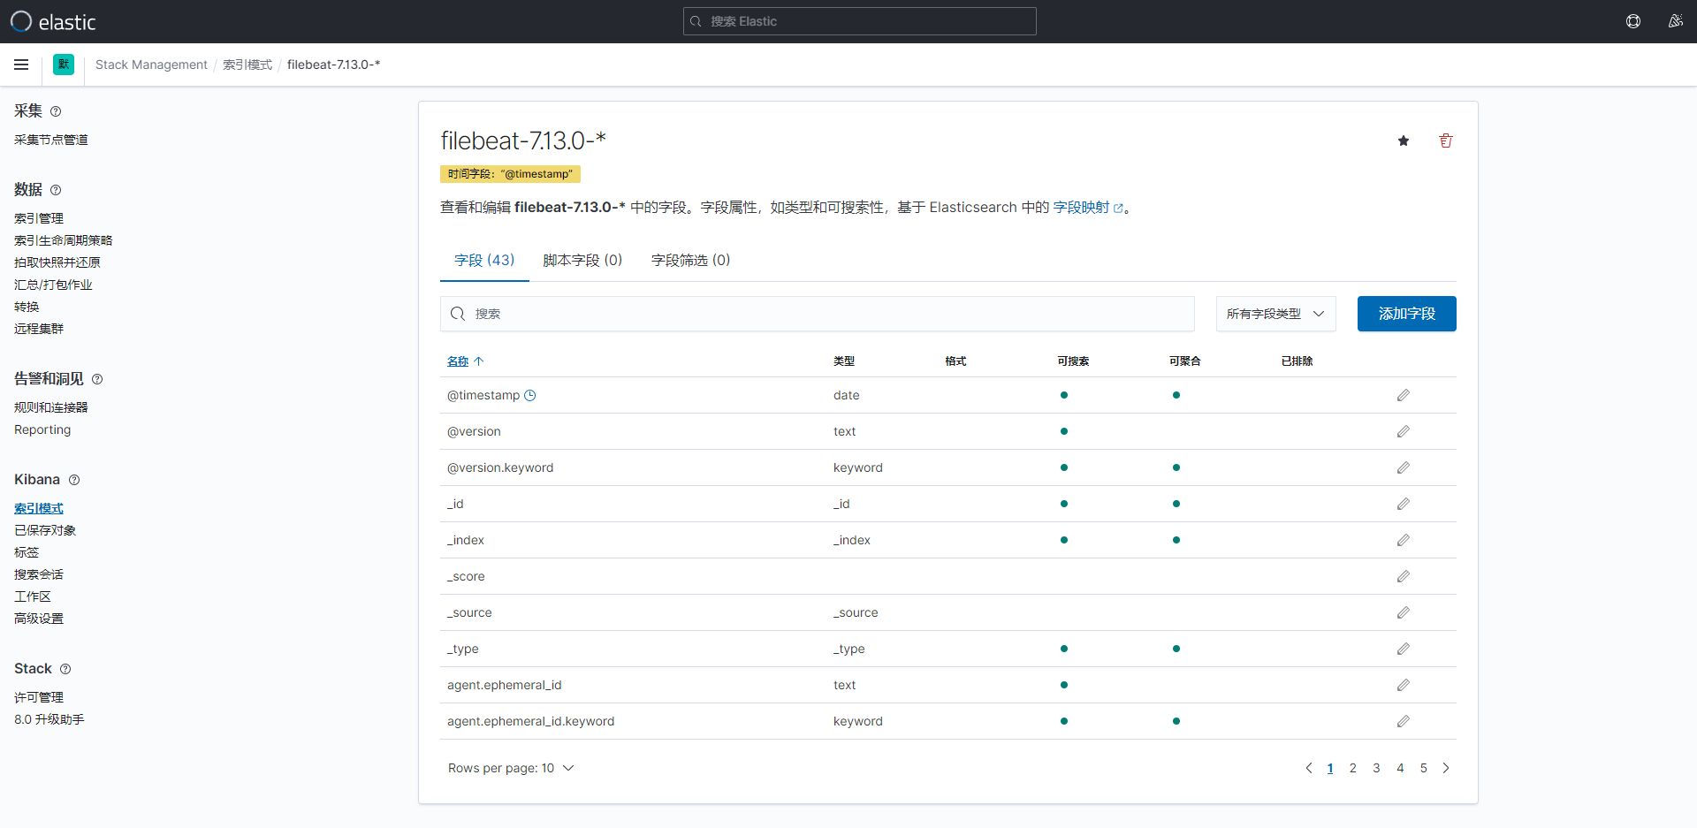Viewport: 1697px width, 828px height.
Task: Click the 搜索 Elastic global search box
Action: 860,21
